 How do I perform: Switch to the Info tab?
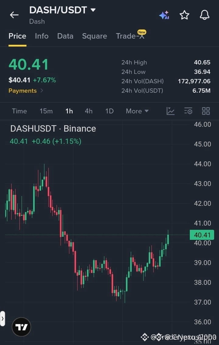point(42,36)
